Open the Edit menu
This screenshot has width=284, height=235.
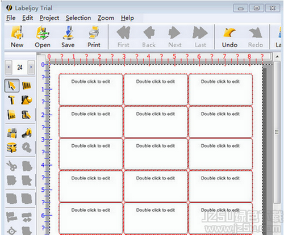tap(27, 18)
